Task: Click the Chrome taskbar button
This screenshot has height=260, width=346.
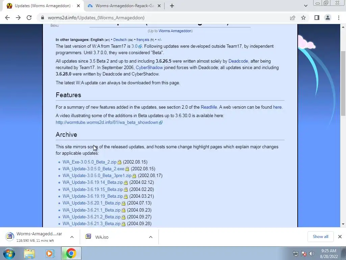Action: (x=71, y=253)
